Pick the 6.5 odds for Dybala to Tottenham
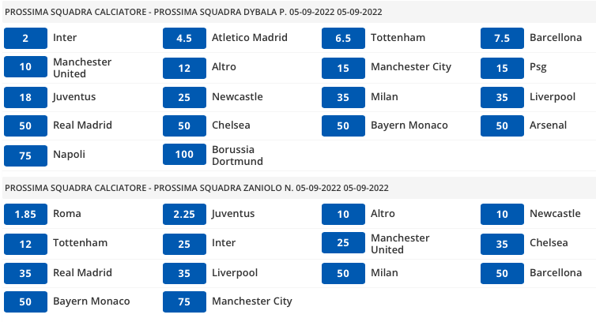The image size is (596, 322). point(343,38)
